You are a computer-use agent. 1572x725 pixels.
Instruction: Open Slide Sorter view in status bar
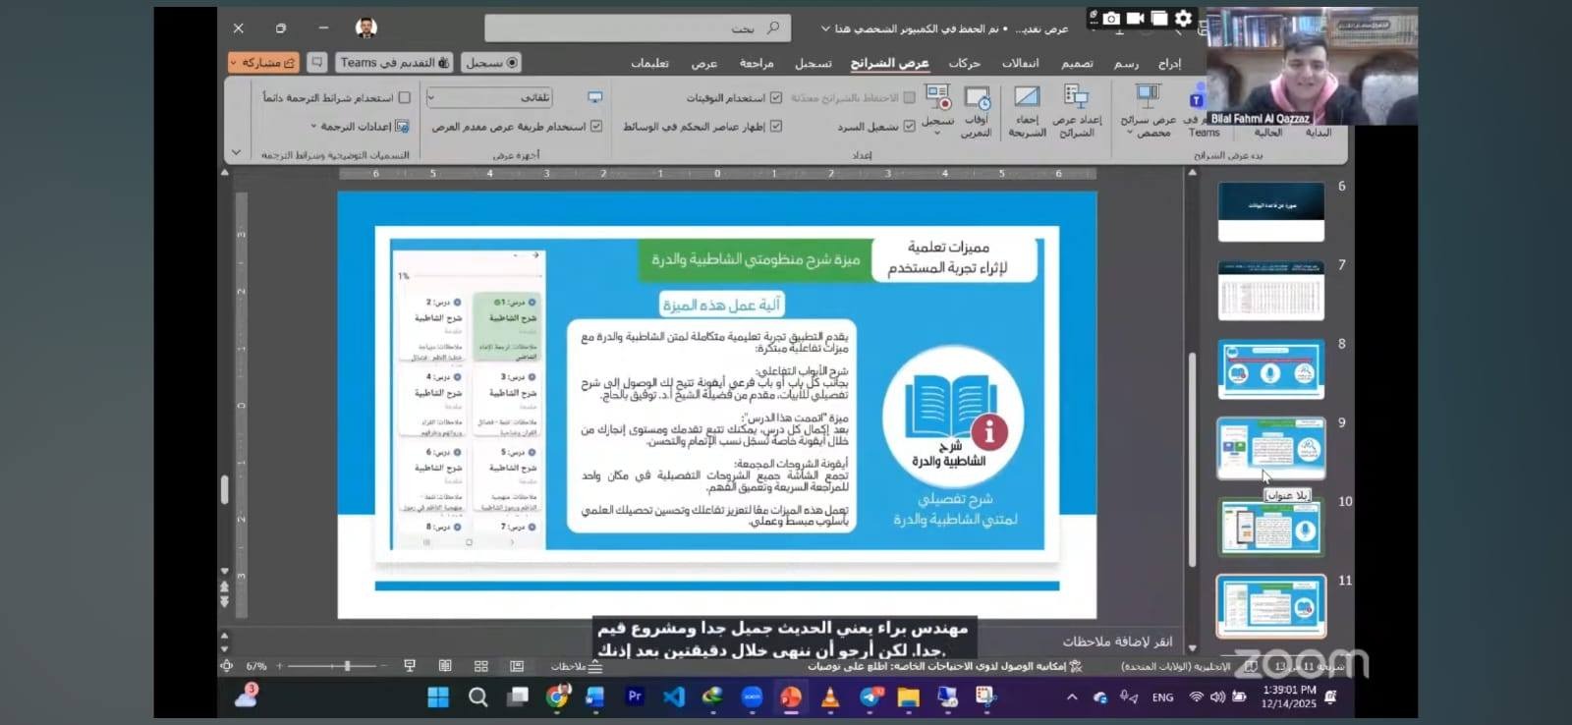coord(481,666)
